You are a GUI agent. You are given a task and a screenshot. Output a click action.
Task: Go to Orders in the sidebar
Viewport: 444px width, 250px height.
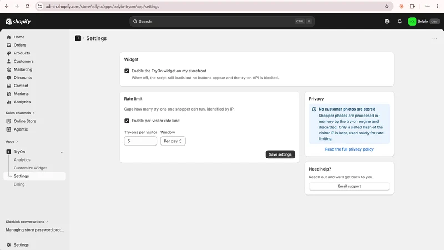click(x=20, y=45)
